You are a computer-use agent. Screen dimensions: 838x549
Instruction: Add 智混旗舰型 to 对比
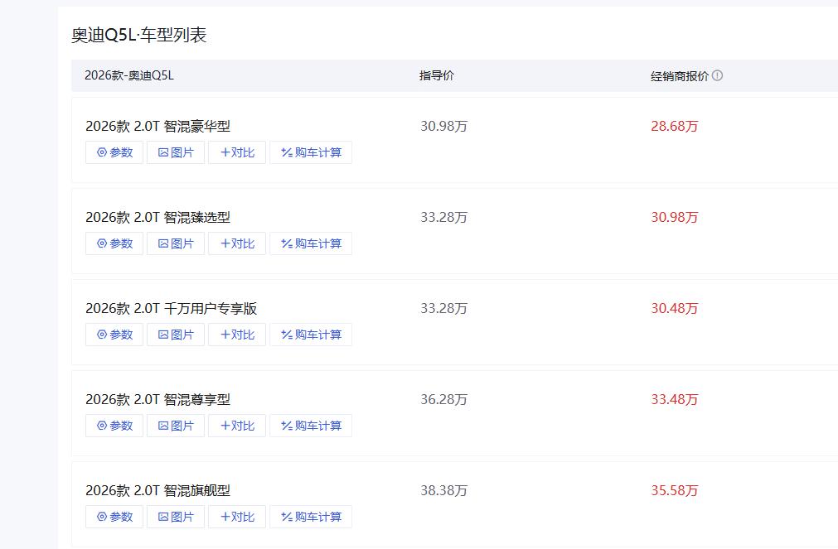tap(237, 517)
